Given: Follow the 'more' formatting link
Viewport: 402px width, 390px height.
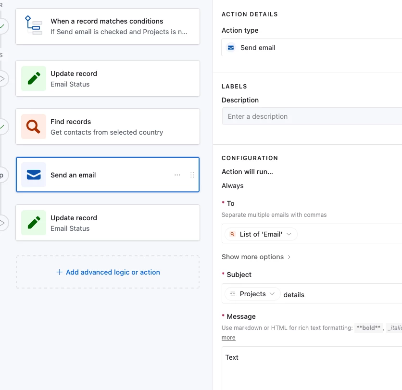Looking at the screenshot, I should [228, 338].
